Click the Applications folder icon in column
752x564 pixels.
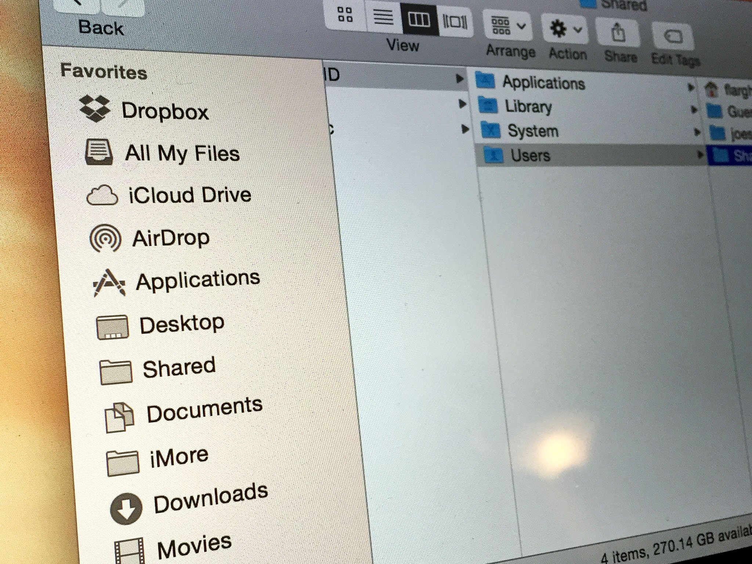coord(485,80)
